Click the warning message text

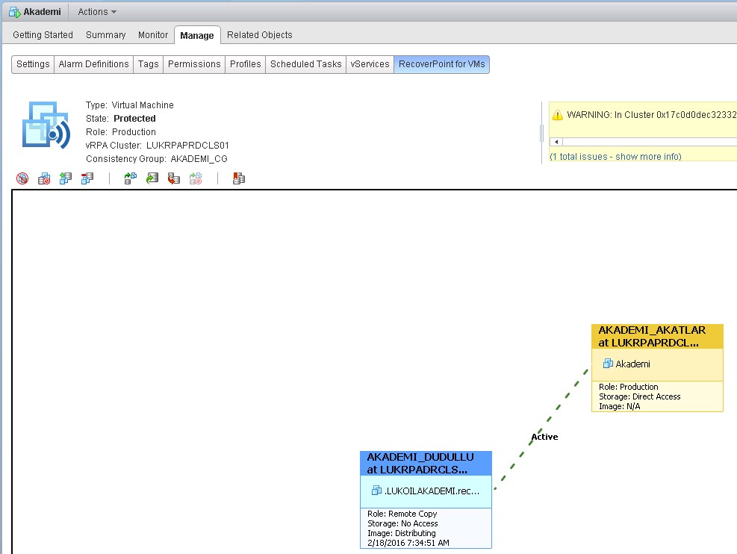651,115
